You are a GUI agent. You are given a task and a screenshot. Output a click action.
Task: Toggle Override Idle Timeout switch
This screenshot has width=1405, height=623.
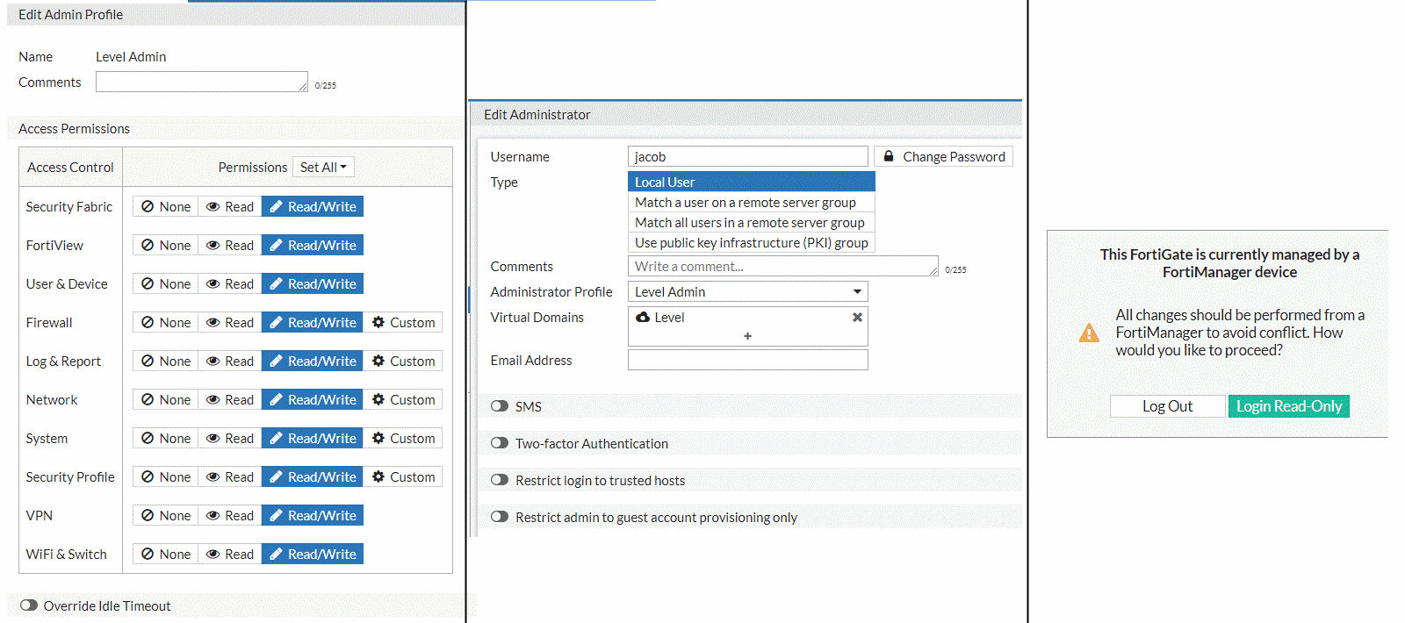(x=29, y=605)
